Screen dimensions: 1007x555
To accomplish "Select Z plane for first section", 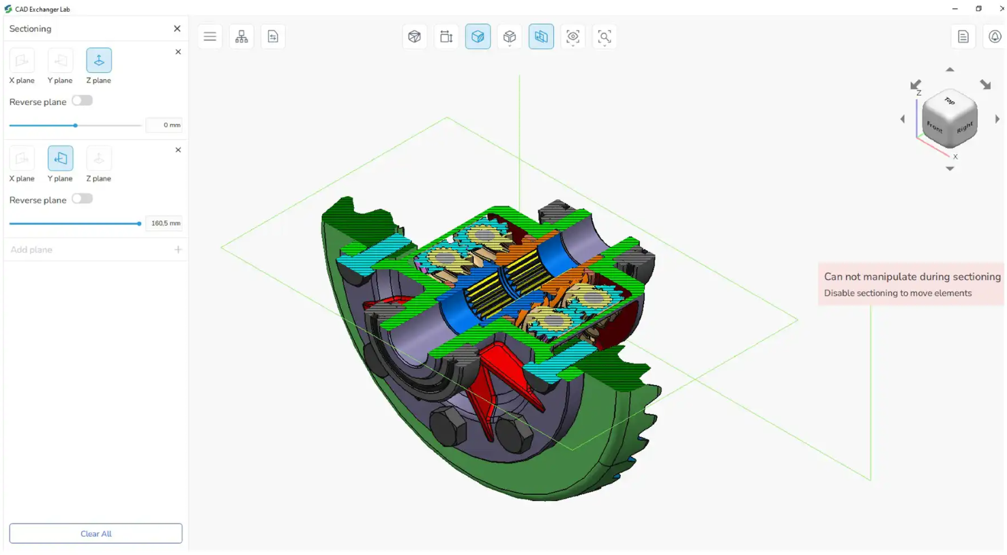I will point(99,61).
